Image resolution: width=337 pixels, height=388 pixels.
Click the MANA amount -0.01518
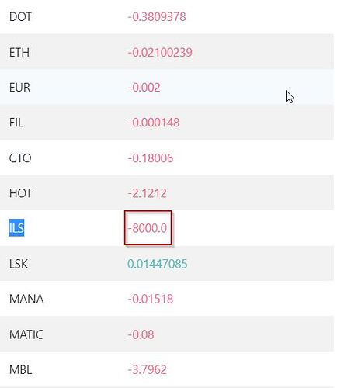[x=150, y=300]
